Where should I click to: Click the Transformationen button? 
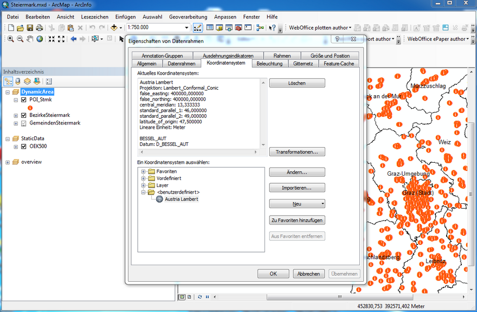(296, 152)
